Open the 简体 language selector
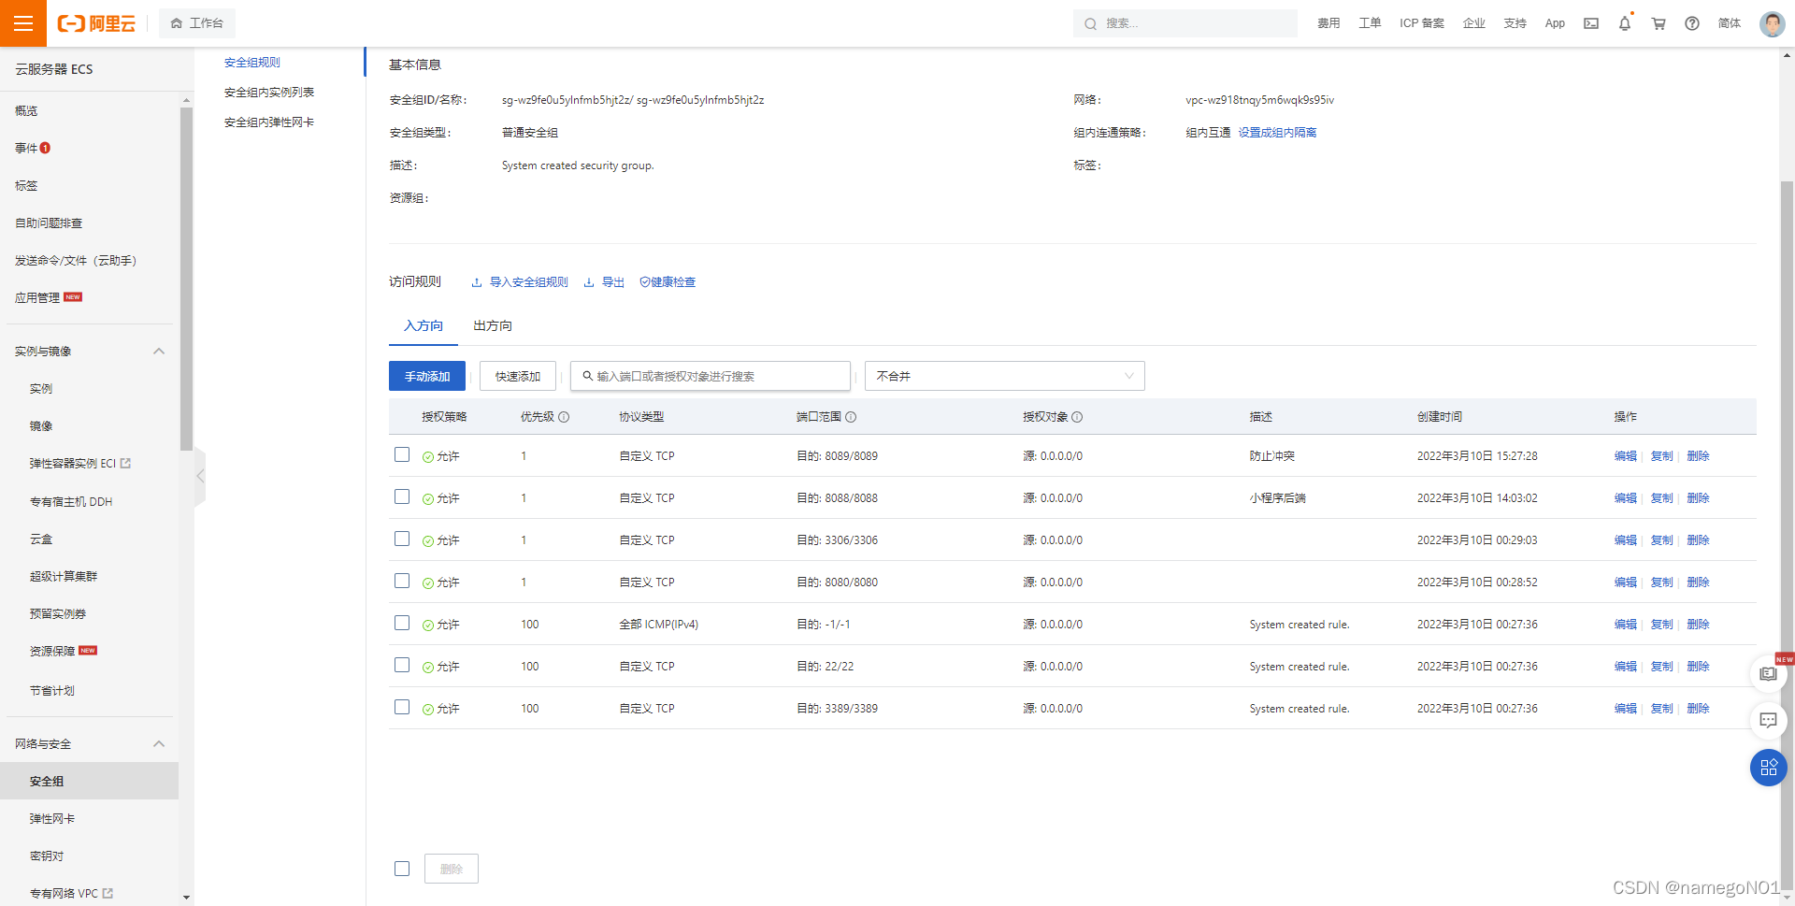1795x906 pixels. click(1729, 23)
